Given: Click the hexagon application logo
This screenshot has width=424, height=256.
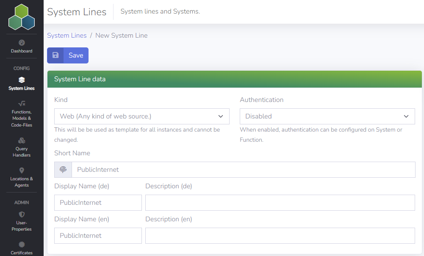Looking at the screenshot, I should pyautogui.click(x=21, y=17).
